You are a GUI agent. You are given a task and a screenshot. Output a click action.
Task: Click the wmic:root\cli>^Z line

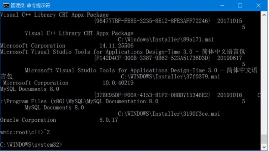point(25,132)
